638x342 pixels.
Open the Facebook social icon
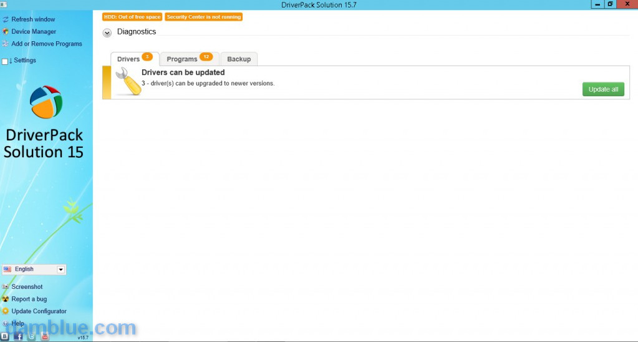pos(18,337)
